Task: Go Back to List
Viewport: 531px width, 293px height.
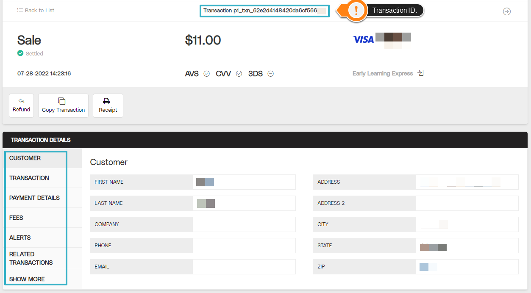Action: (x=36, y=10)
